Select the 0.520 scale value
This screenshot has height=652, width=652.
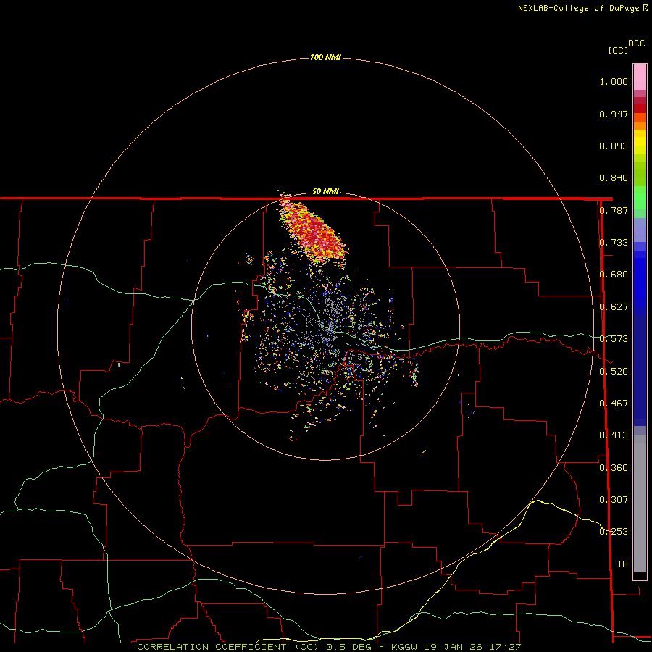point(614,372)
